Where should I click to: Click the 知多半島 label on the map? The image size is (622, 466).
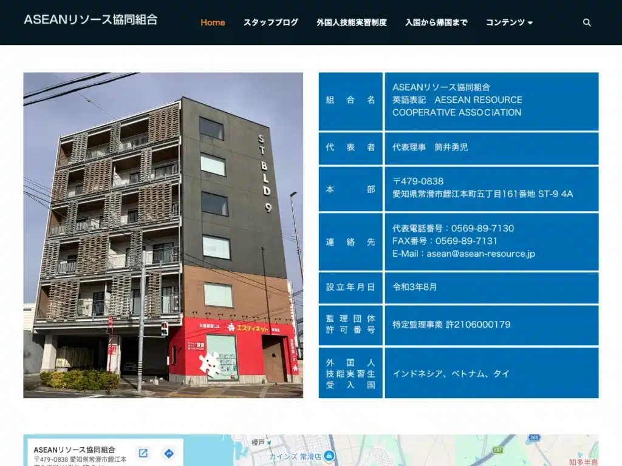point(584,462)
